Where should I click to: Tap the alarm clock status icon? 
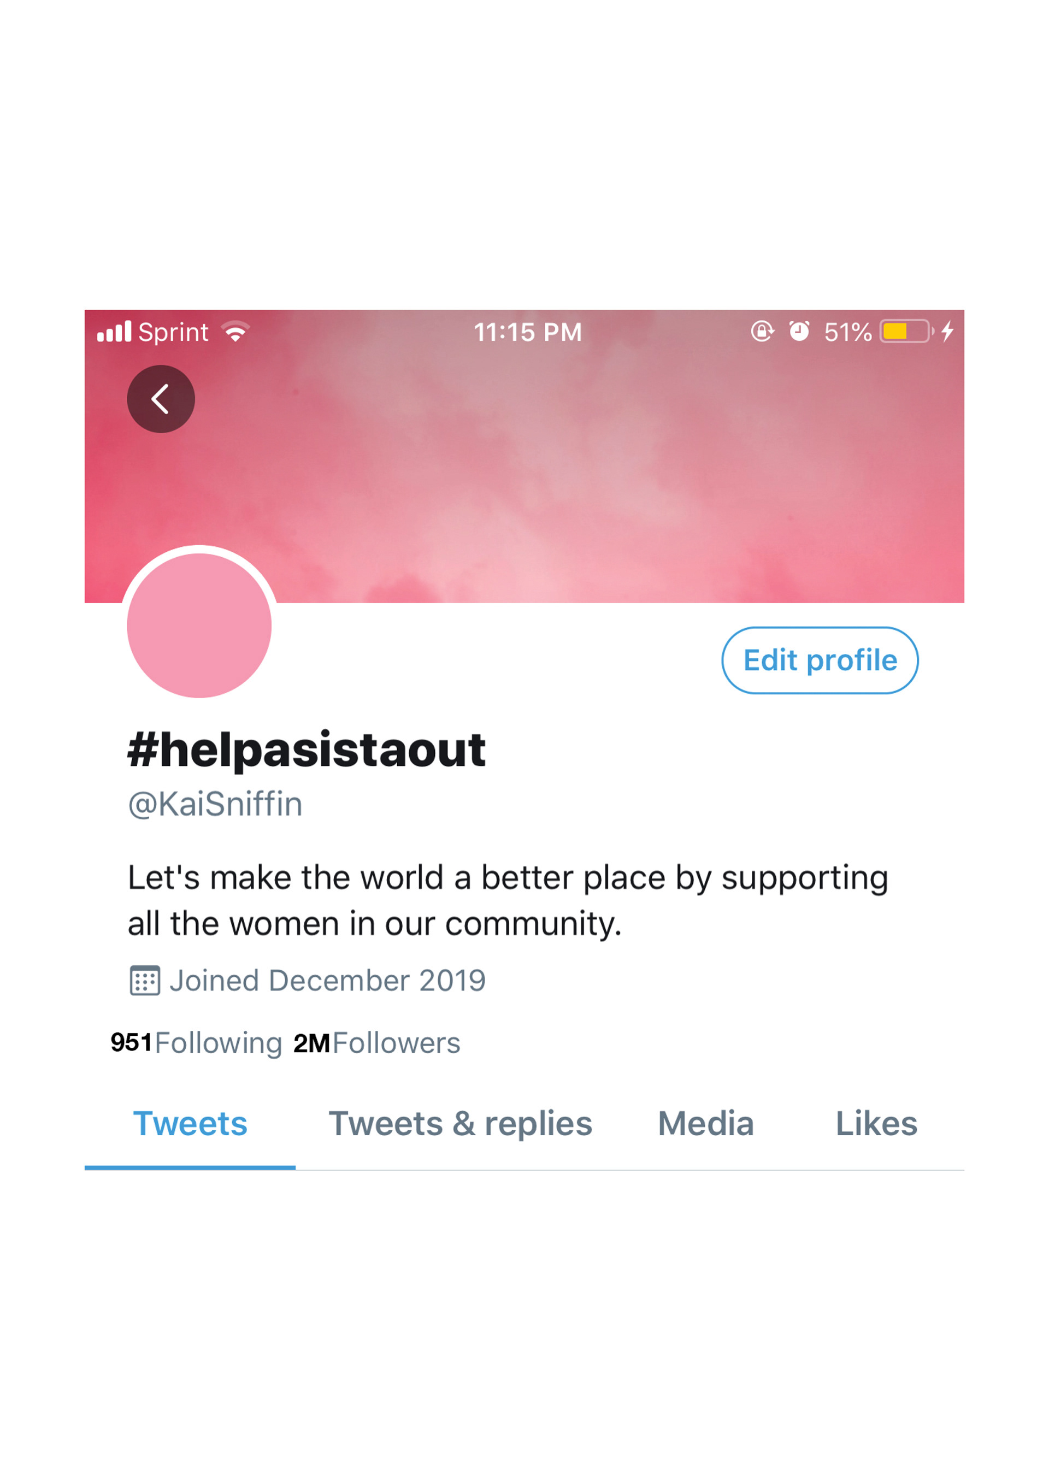pos(799,332)
